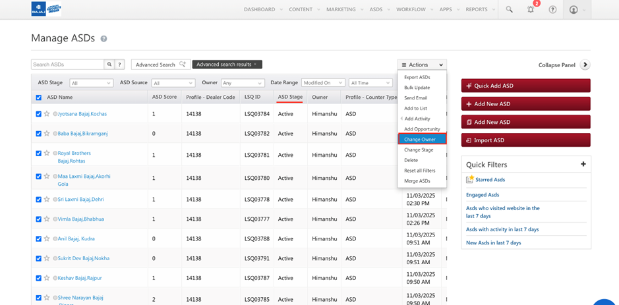
Task: Expand the Owner filter dropdown
Action: (x=243, y=83)
